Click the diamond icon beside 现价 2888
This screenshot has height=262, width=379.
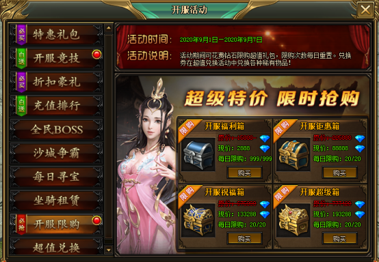[x=265, y=149]
